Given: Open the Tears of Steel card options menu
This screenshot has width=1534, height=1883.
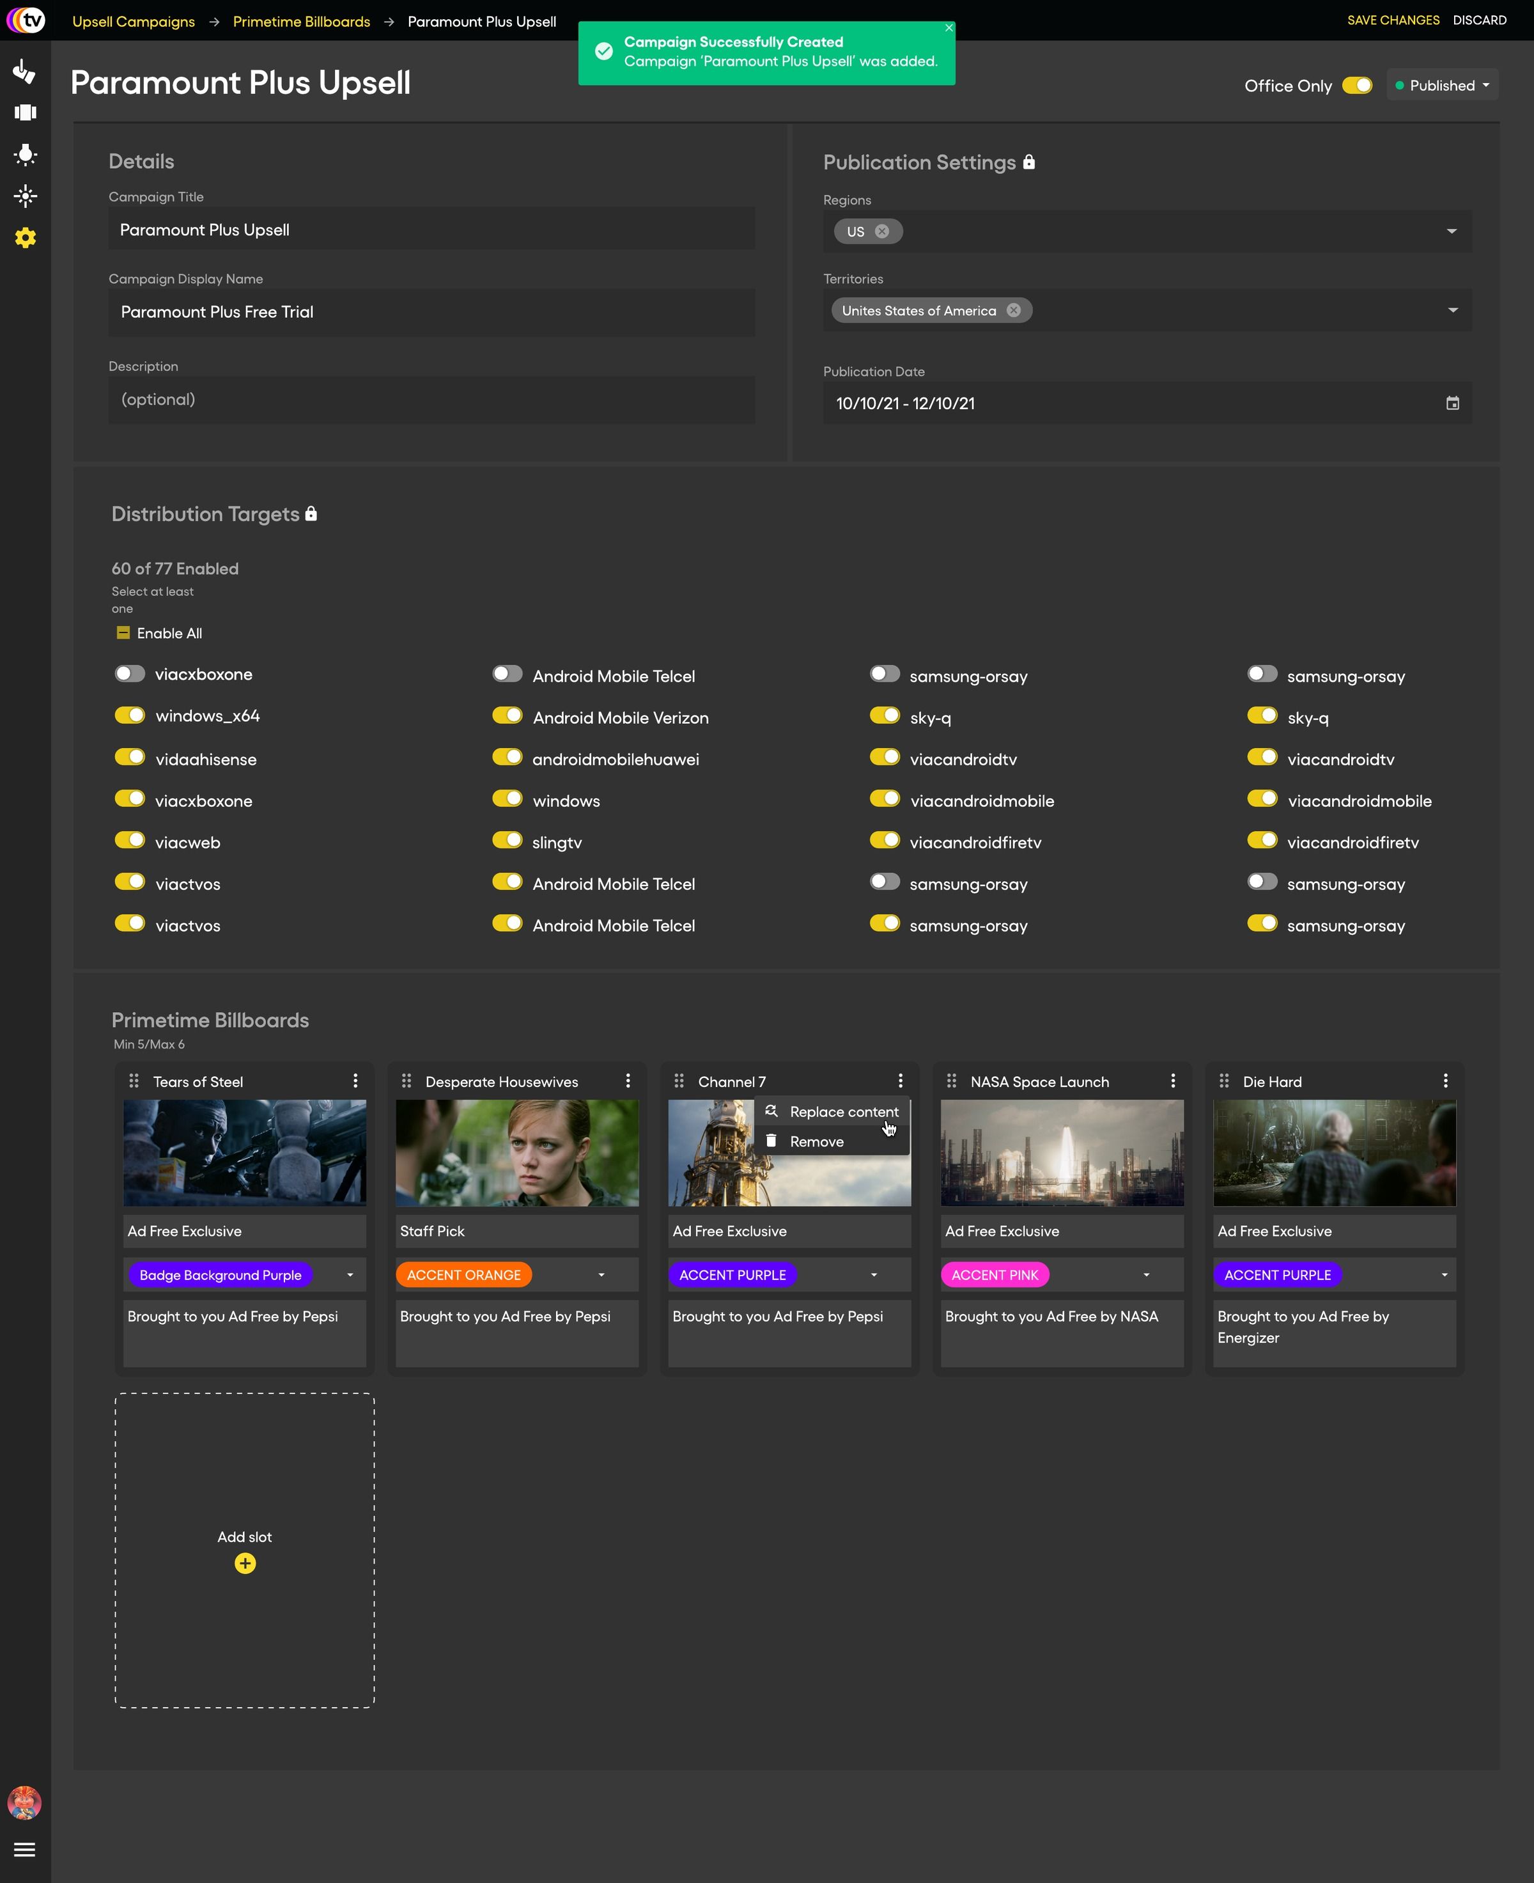Looking at the screenshot, I should click(x=355, y=1081).
